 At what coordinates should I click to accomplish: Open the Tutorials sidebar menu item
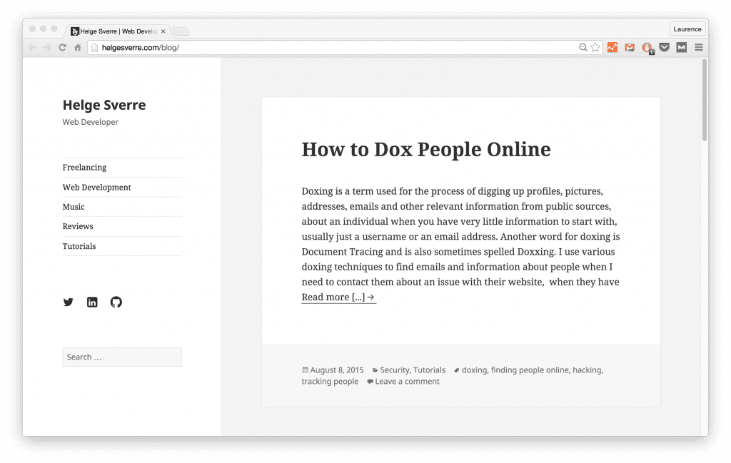79,246
